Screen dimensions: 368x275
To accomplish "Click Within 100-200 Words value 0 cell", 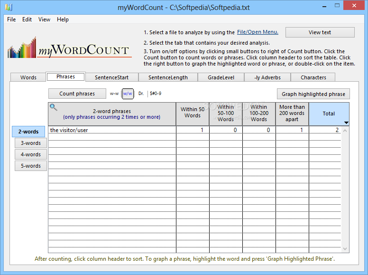I will pos(259,130).
